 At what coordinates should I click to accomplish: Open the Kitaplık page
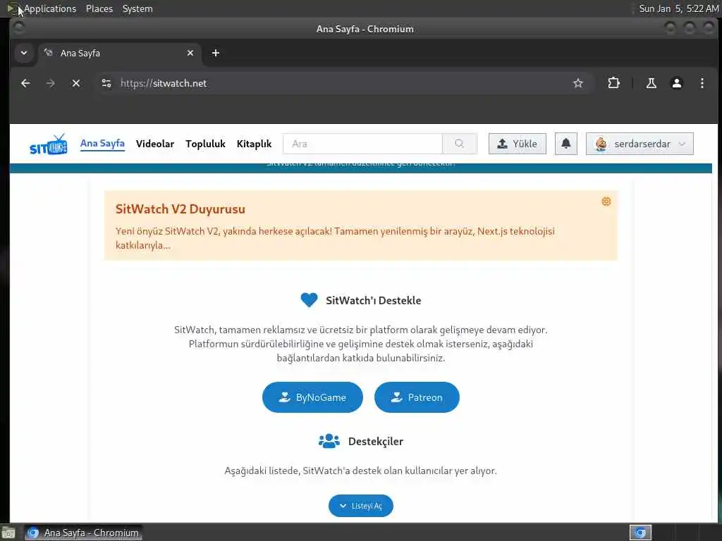pos(254,144)
